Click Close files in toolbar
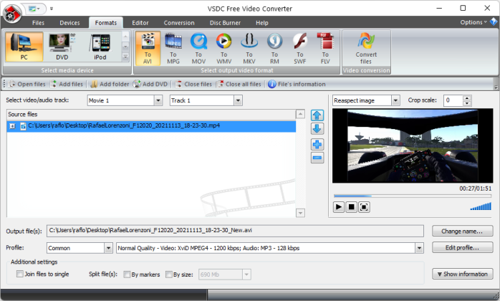The height and width of the screenshot is (301, 500). pos(193,84)
